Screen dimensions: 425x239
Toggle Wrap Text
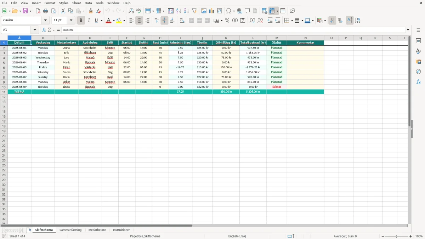tap(182, 21)
